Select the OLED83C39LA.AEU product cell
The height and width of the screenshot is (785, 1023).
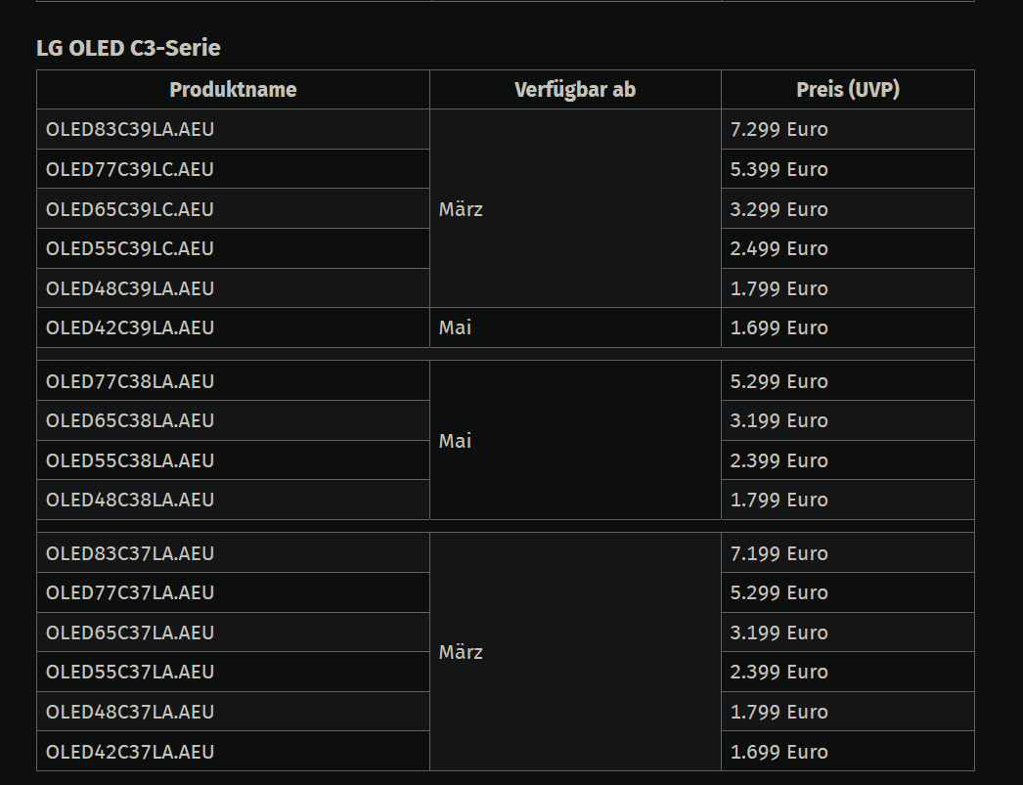click(129, 130)
